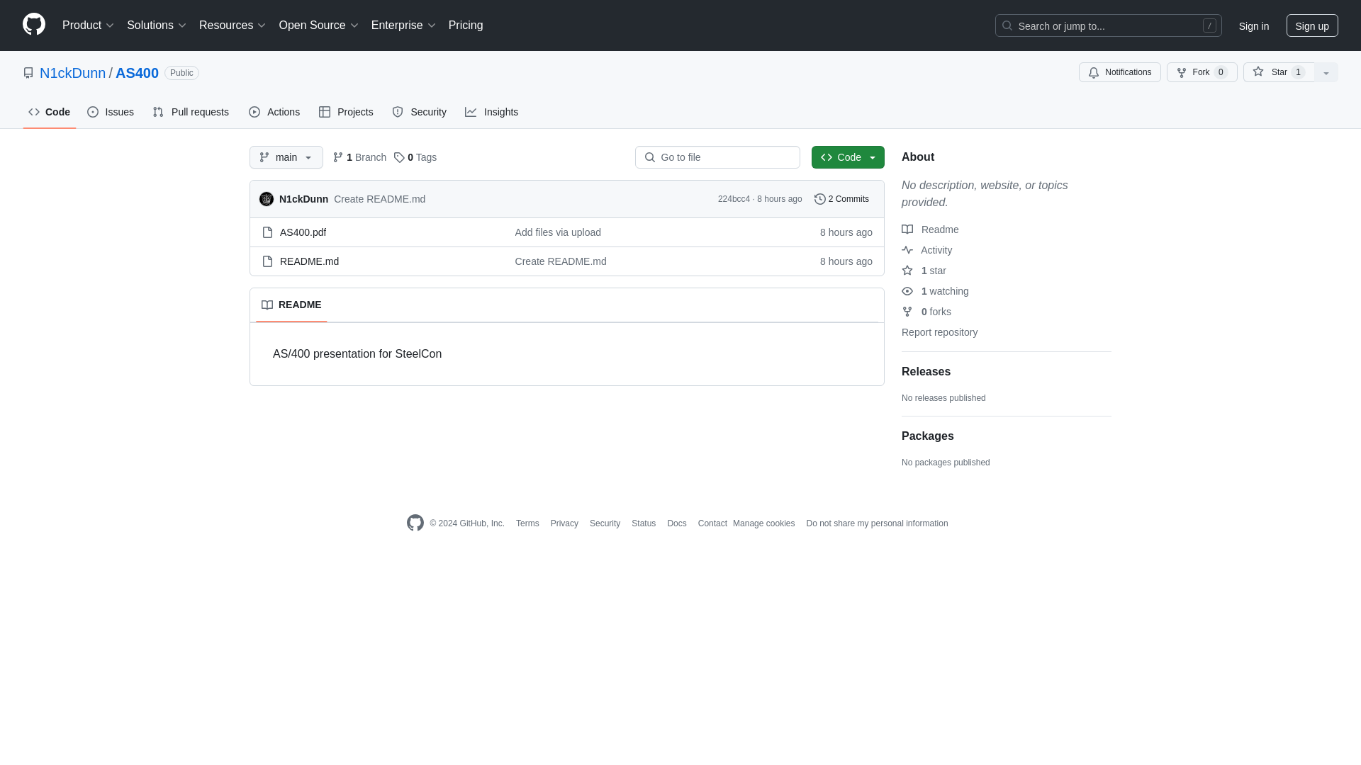
Task: Expand the Open Source menu
Action: pyautogui.click(x=318, y=25)
